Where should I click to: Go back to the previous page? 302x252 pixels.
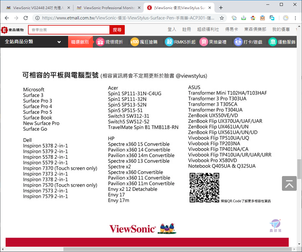(7, 18)
